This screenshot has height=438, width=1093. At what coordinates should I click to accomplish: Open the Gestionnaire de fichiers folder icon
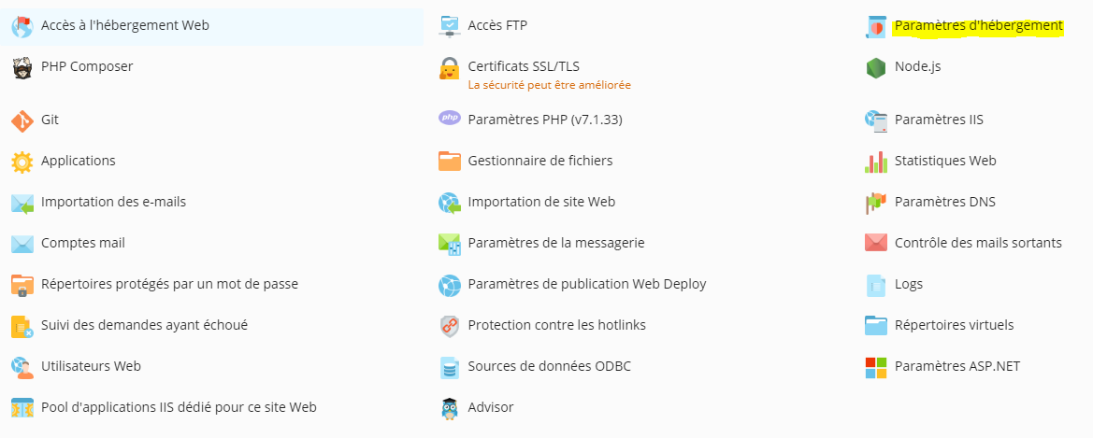449,162
